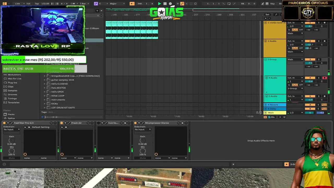
Task: Collapse the 3 Group track
Action: pyautogui.click(x=265, y=60)
